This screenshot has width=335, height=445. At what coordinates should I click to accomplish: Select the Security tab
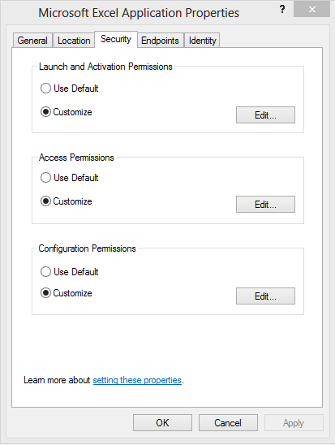(116, 39)
